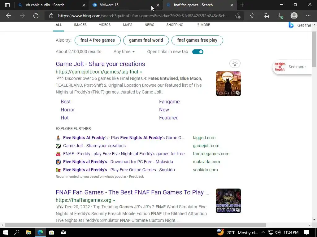Try 'games fnaf world' suggestion
Image resolution: width=317 pixels, height=237 pixels.
[146, 40]
